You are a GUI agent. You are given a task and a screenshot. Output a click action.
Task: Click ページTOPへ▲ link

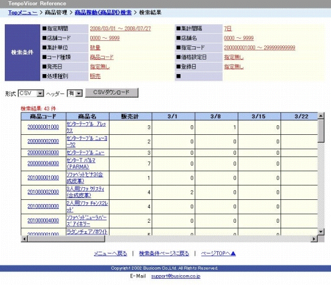tap(218, 253)
